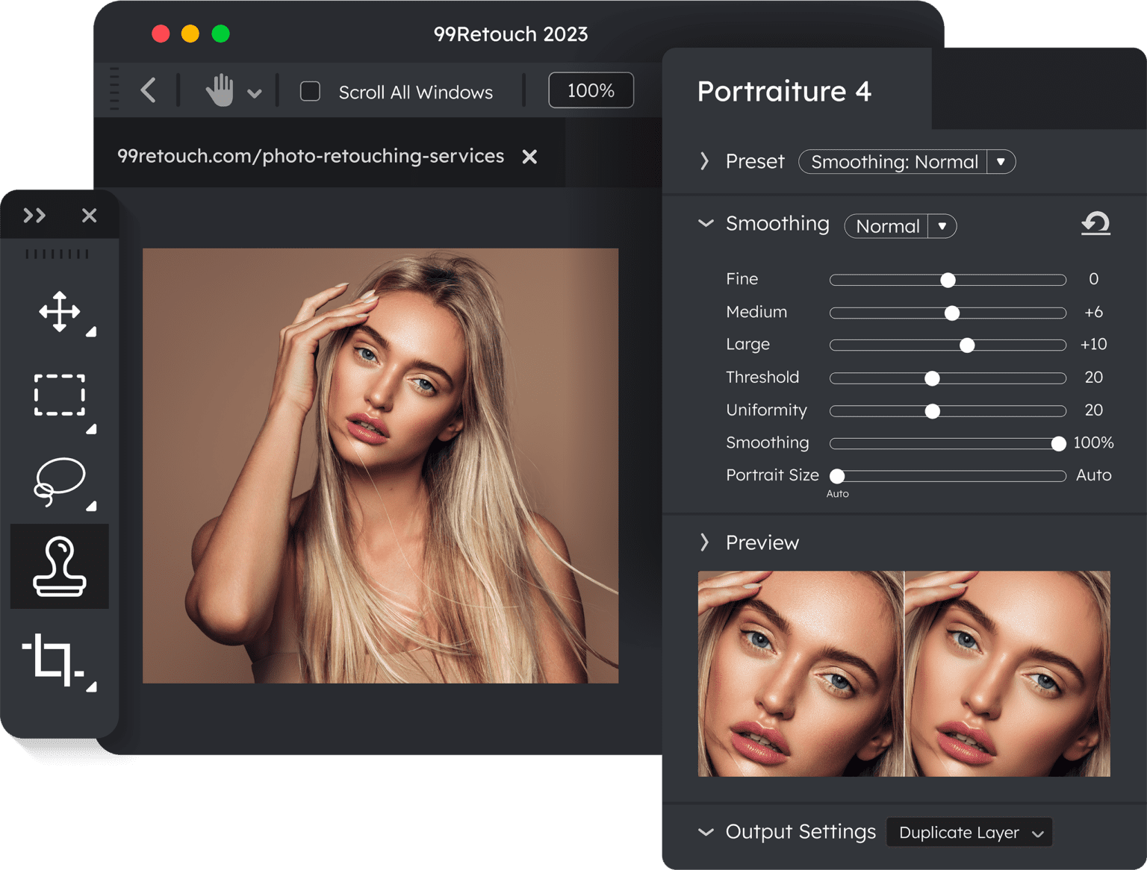Click the Threshold value 20
This screenshot has height=870, width=1147.
[x=1093, y=377]
